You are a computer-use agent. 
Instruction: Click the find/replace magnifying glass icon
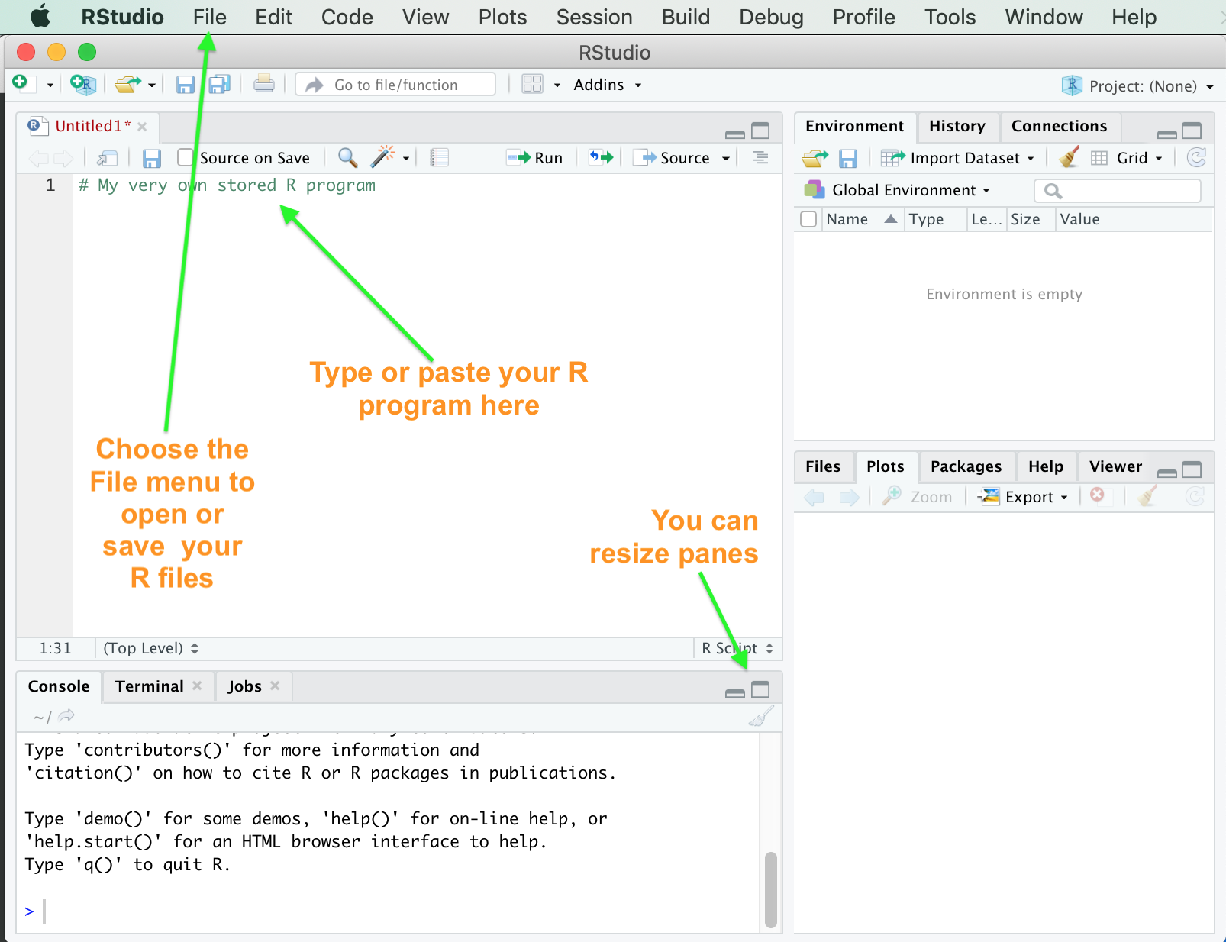pos(347,158)
